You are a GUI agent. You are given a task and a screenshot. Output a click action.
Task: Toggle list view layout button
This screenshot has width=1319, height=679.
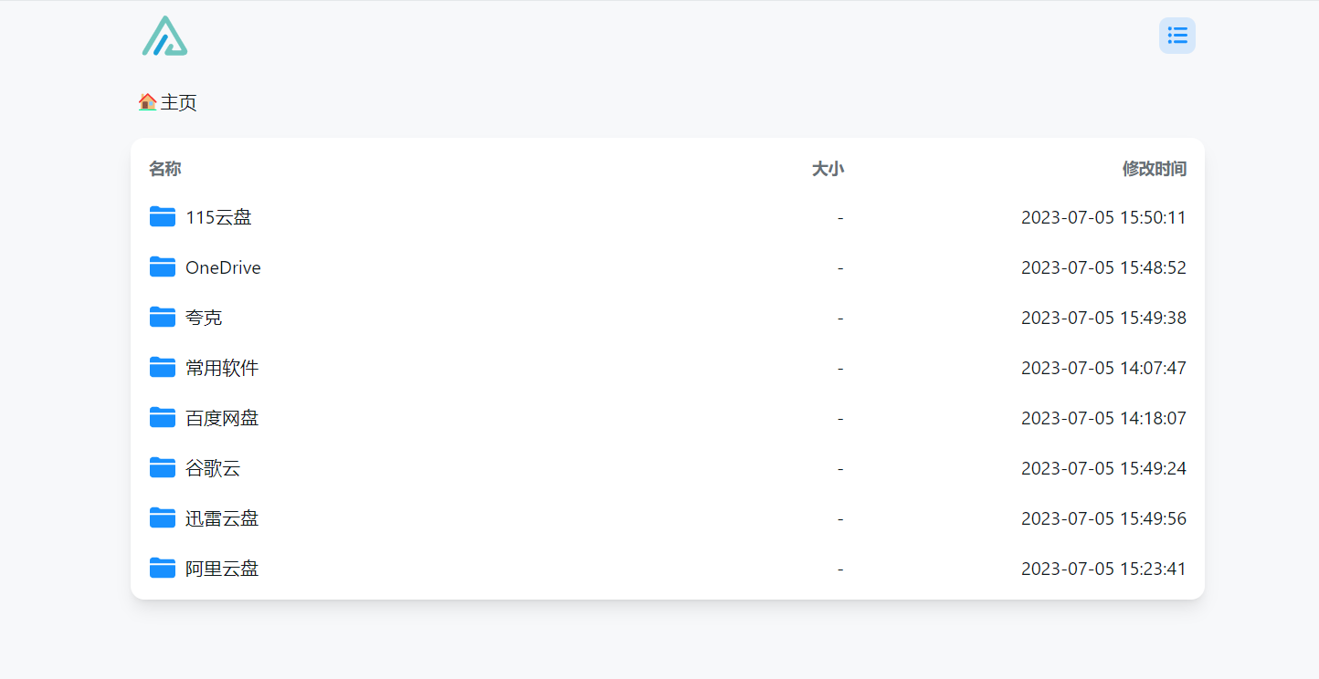tap(1177, 36)
